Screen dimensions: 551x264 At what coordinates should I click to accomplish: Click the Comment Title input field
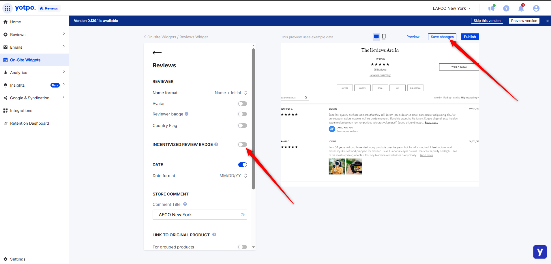tap(200, 215)
